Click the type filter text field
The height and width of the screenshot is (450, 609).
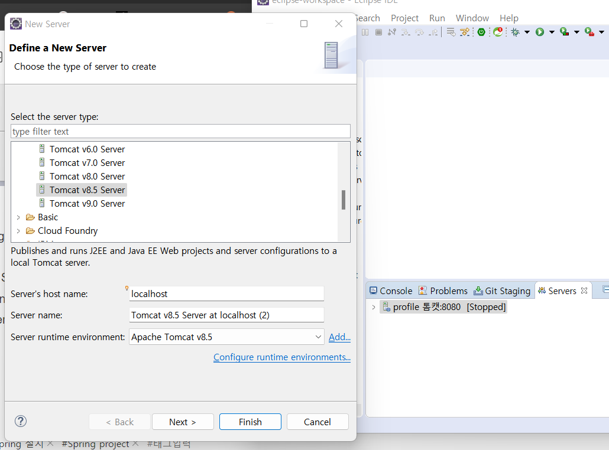pos(180,132)
